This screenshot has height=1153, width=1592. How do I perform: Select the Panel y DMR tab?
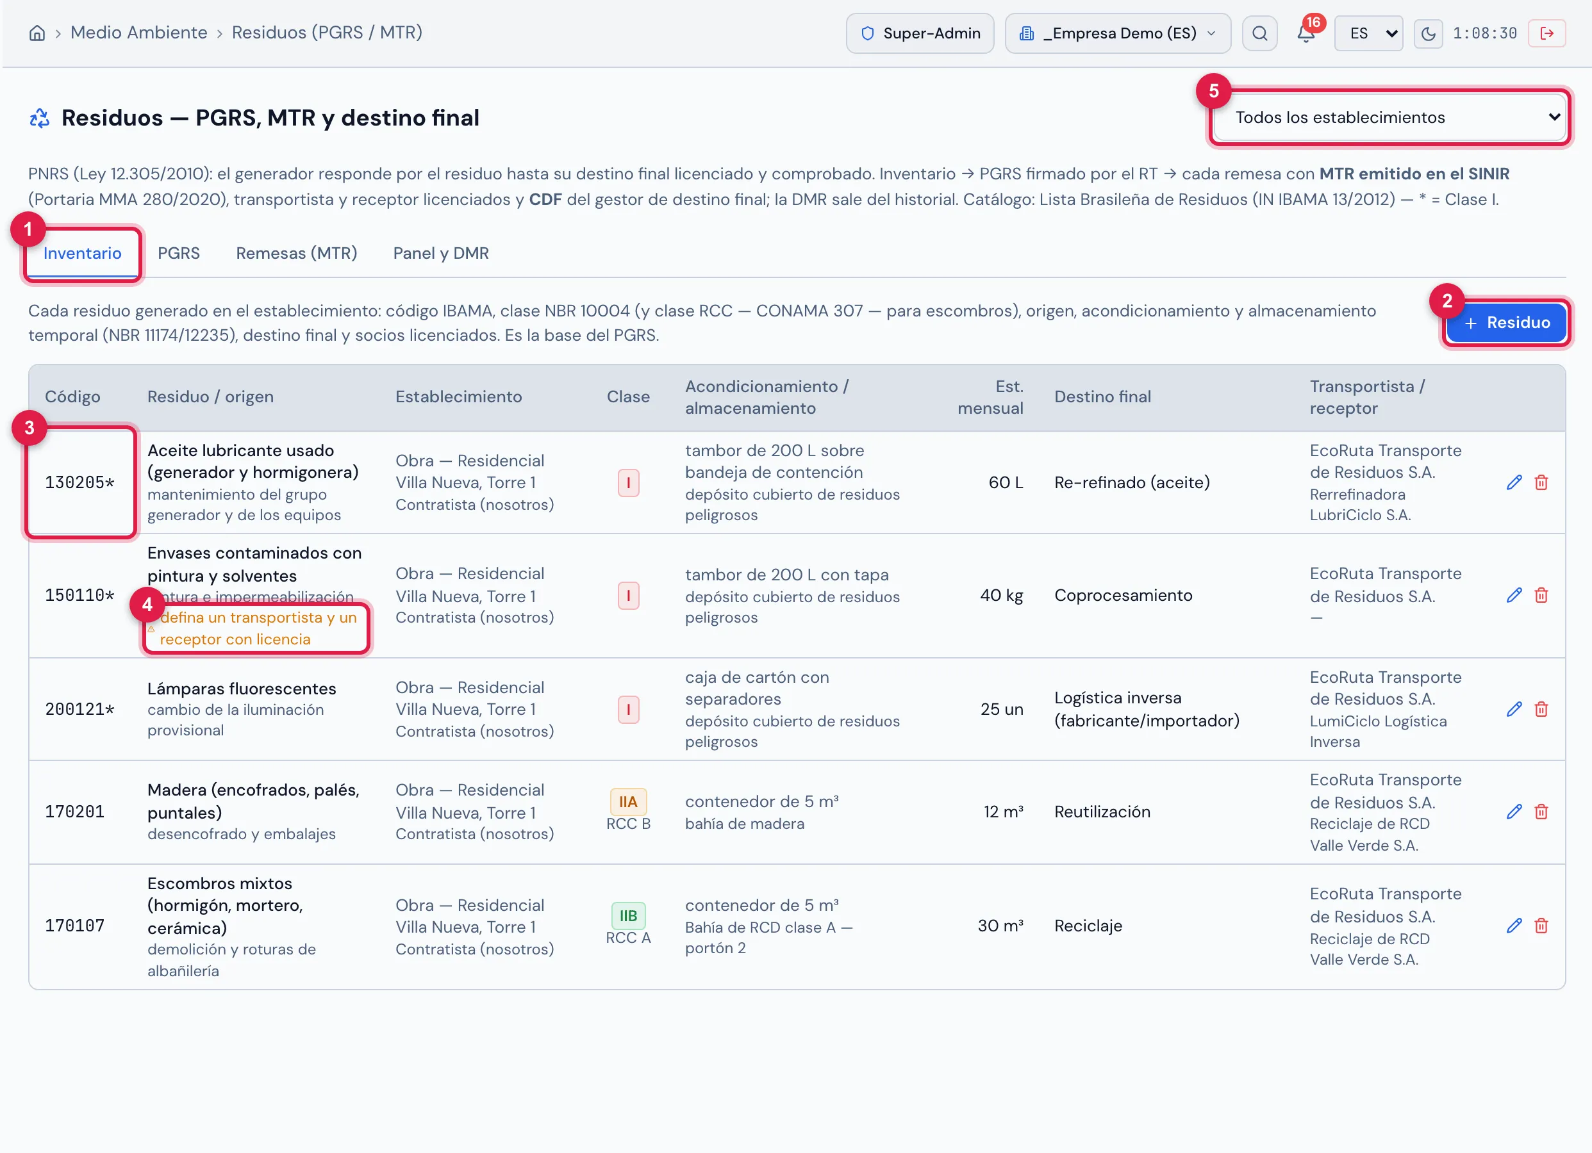click(441, 253)
